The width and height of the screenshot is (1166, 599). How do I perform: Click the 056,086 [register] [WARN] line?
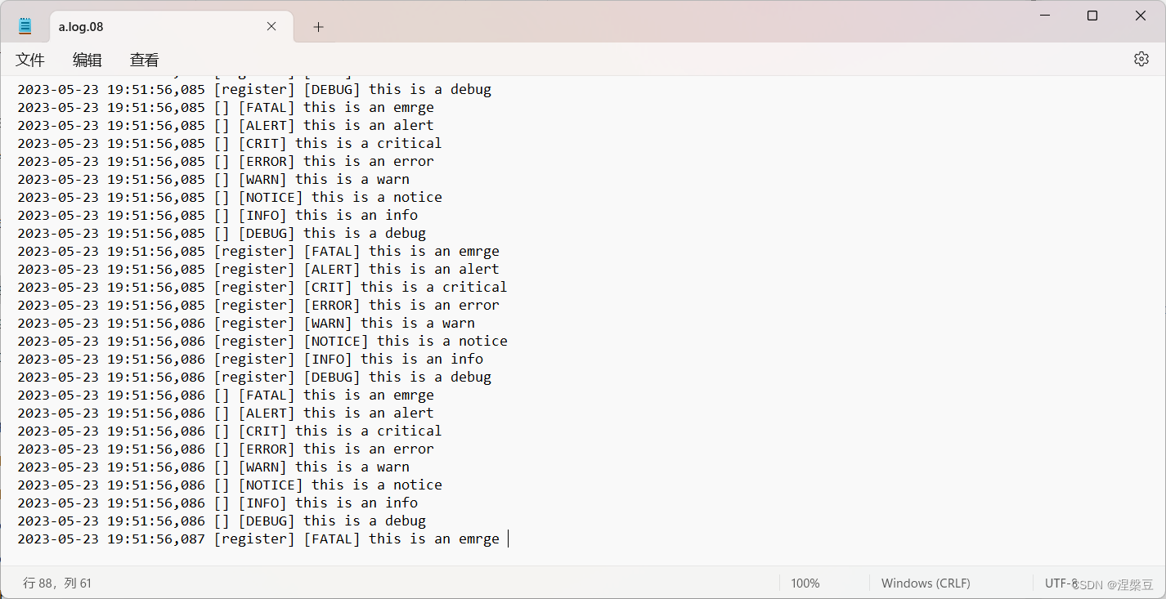point(246,323)
